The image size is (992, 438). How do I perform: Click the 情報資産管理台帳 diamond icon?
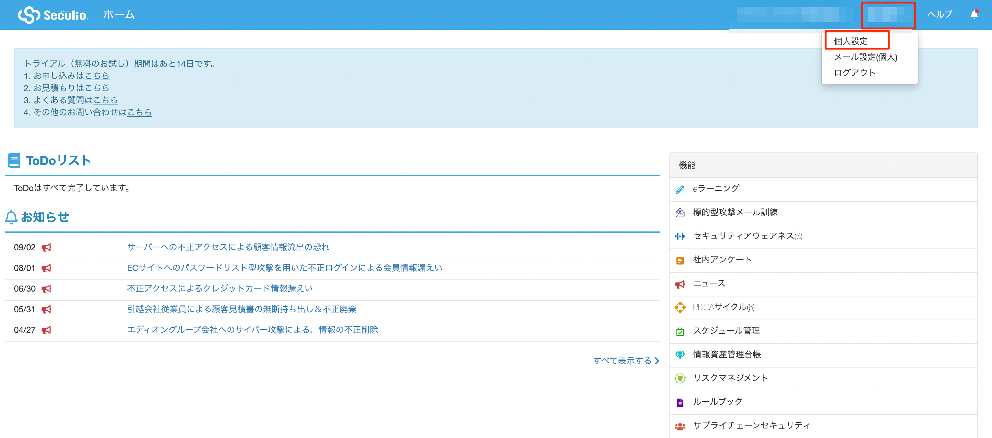680,355
